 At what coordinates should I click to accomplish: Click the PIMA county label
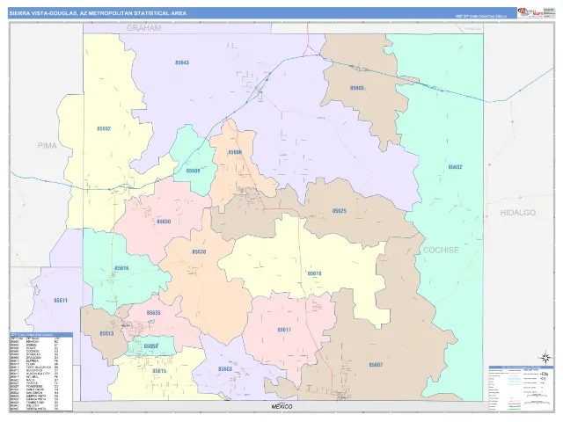coord(48,145)
